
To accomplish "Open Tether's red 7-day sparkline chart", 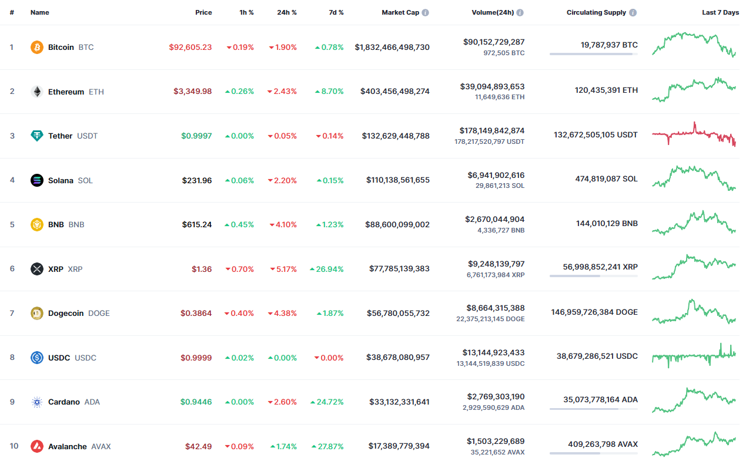I will point(694,134).
